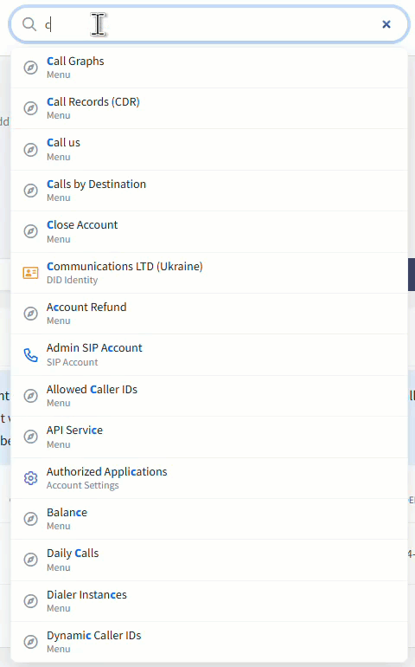Select Authorized Applications account setting
The height and width of the screenshot is (667, 415).
click(209, 478)
